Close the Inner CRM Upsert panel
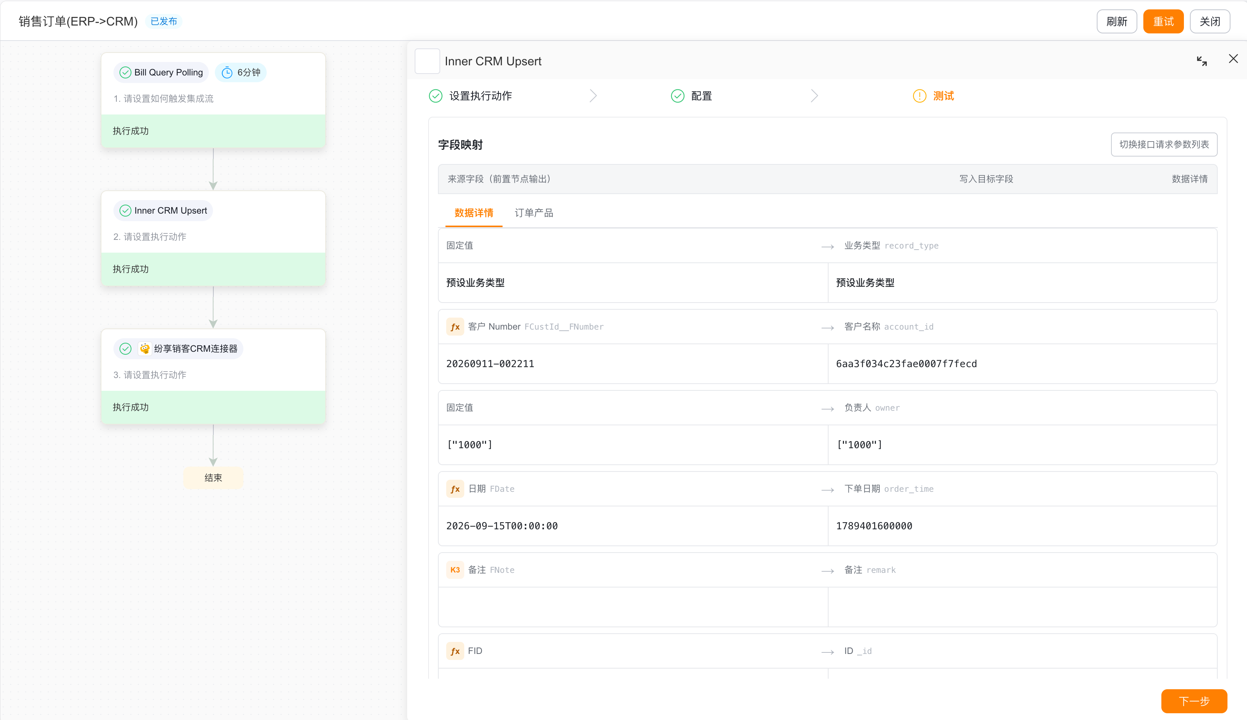The height and width of the screenshot is (720, 1247). 1233,59
